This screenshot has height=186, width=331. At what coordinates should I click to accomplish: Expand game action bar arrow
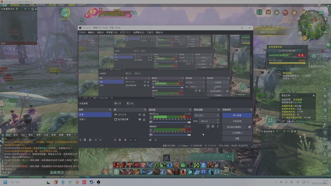pyautogui.click(x=229, y=157)
